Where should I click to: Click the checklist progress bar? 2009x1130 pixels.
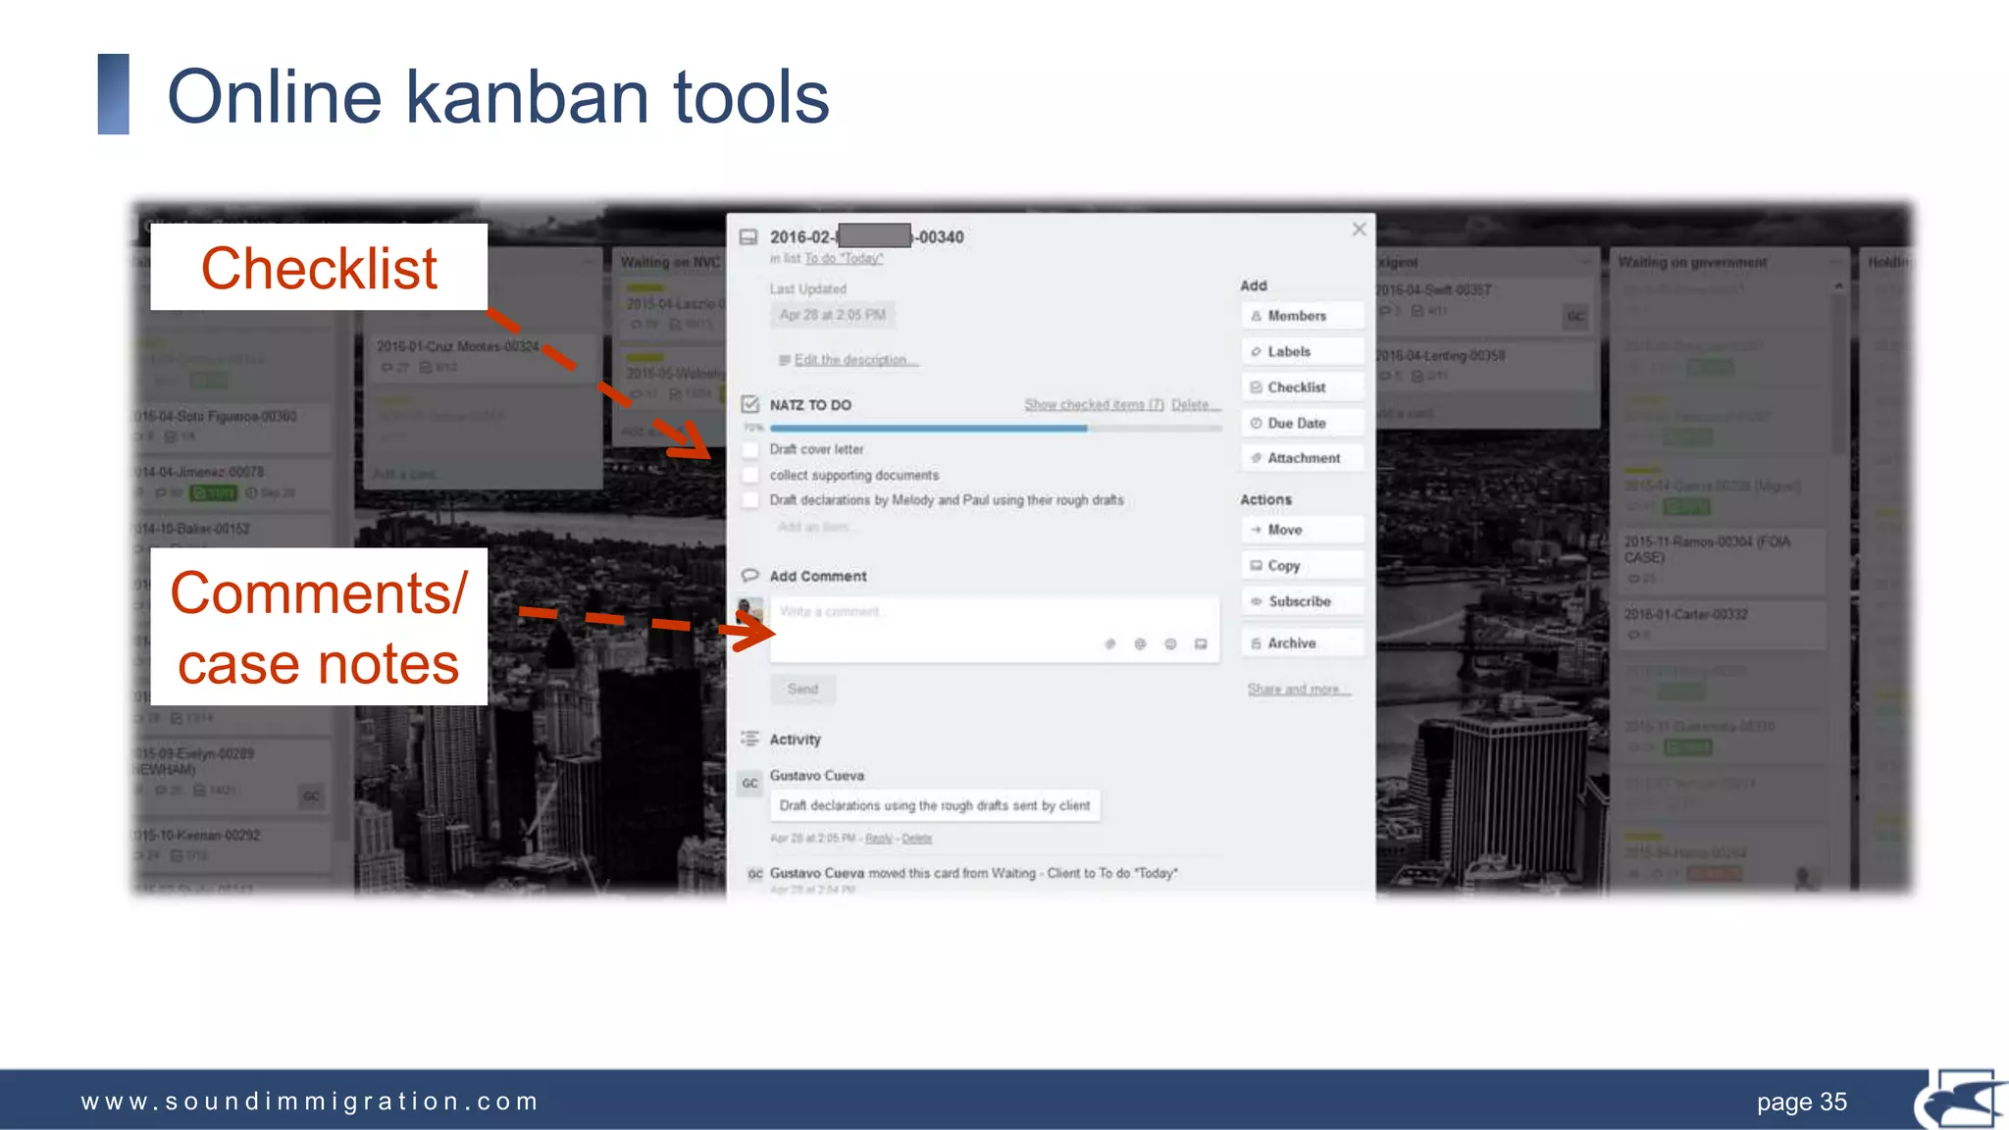coord(996,429)
